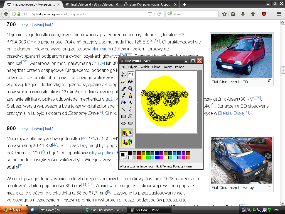Select the rectangular Select tool in Paint
The width and height of the screenshot is (285, 214).
(x=130, y=75)
